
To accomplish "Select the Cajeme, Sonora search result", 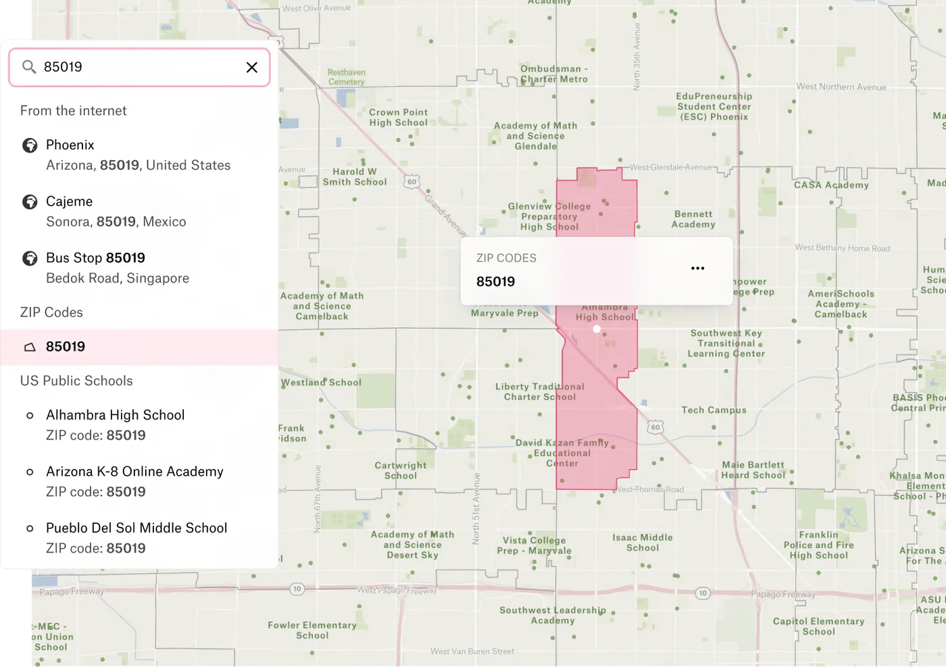I will [139, 212].
